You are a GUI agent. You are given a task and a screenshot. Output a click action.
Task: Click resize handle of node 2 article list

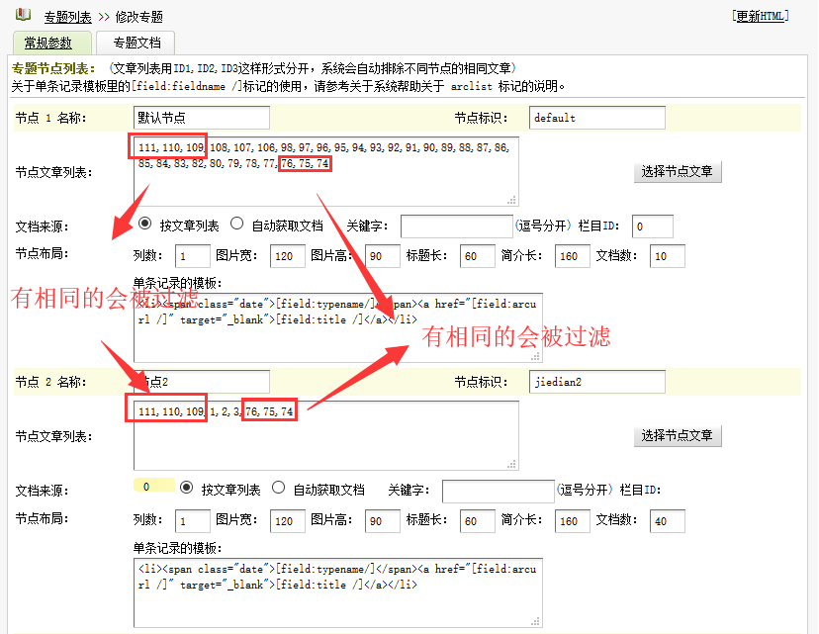click(x=511, y=463)
